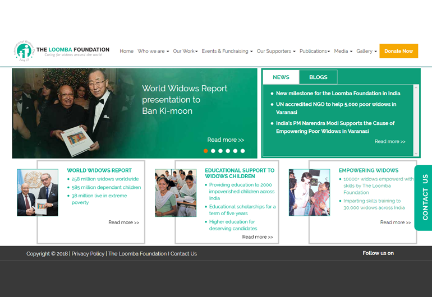Open the CONTACT US side tab
Image resolution: width=432 pixels, height=297 pixels.
[424, 198]
